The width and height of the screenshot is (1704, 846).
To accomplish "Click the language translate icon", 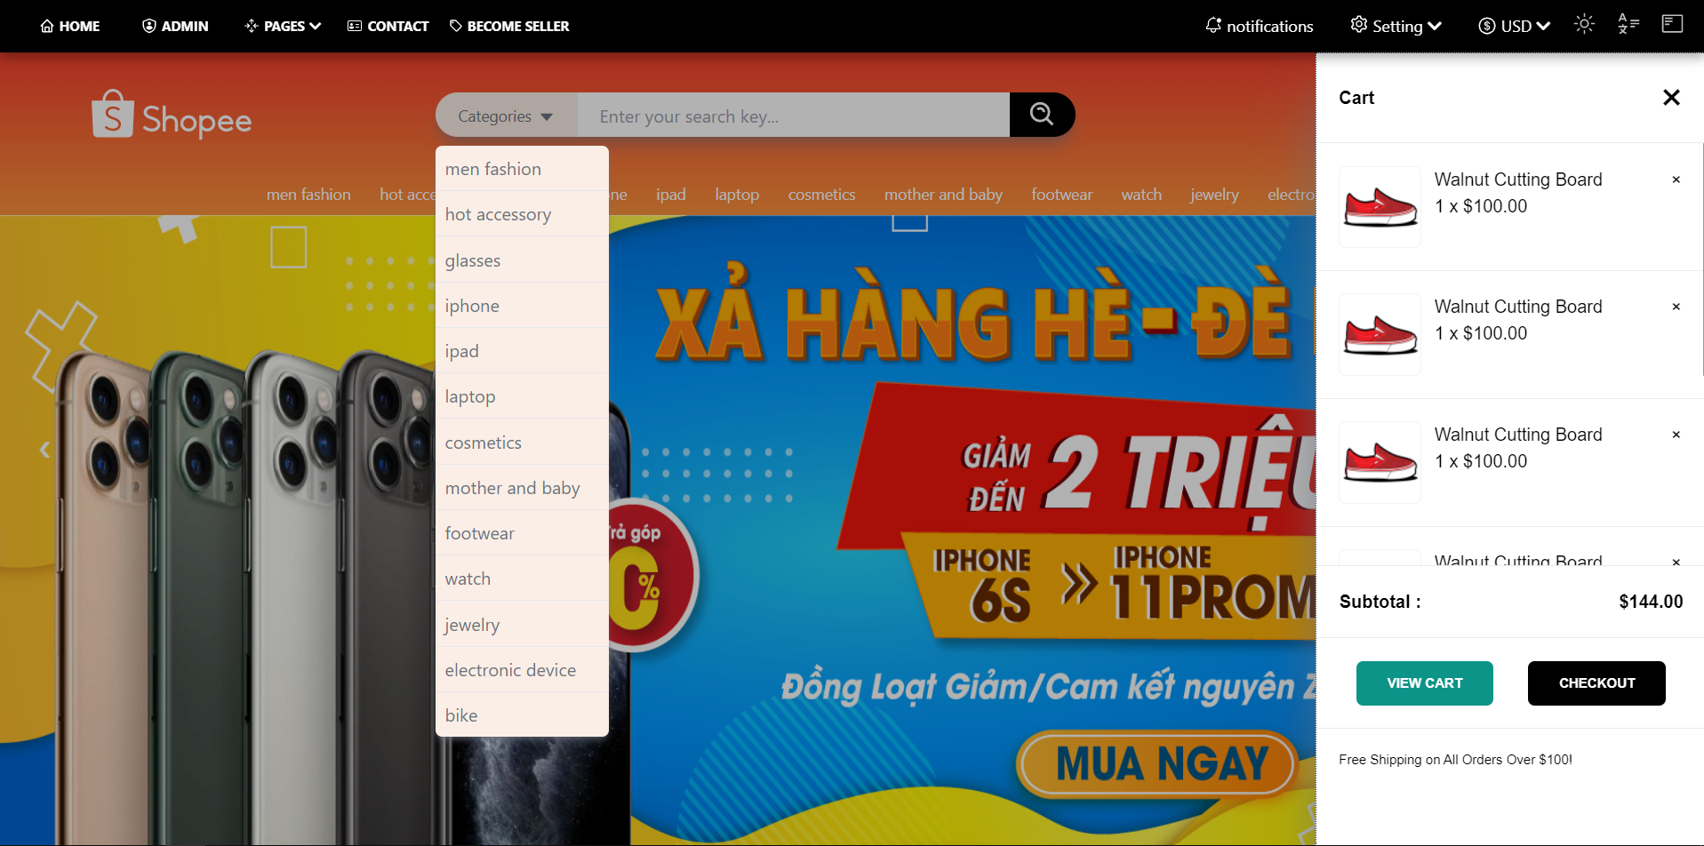I will pos(1628,24).
